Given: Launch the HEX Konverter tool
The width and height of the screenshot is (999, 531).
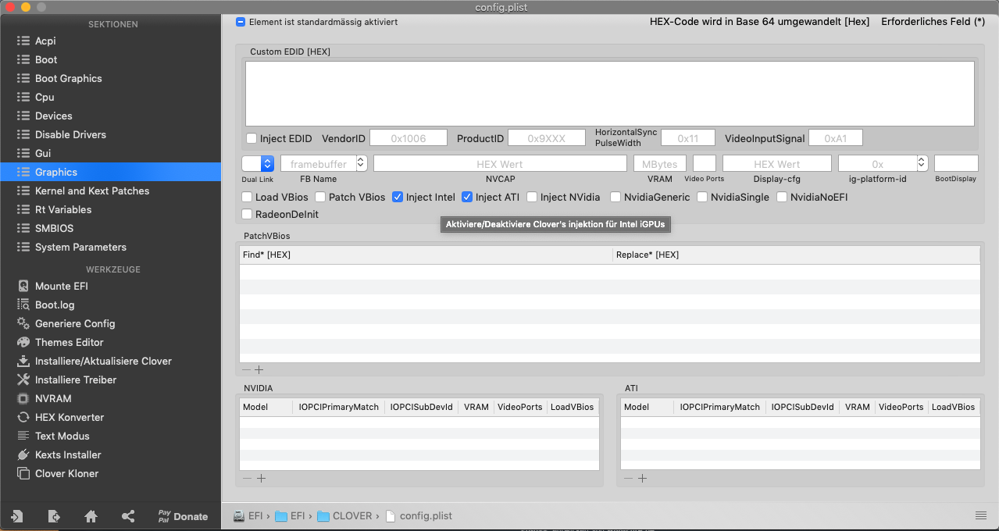Looking at the screenshot, I should click(69, 417).
